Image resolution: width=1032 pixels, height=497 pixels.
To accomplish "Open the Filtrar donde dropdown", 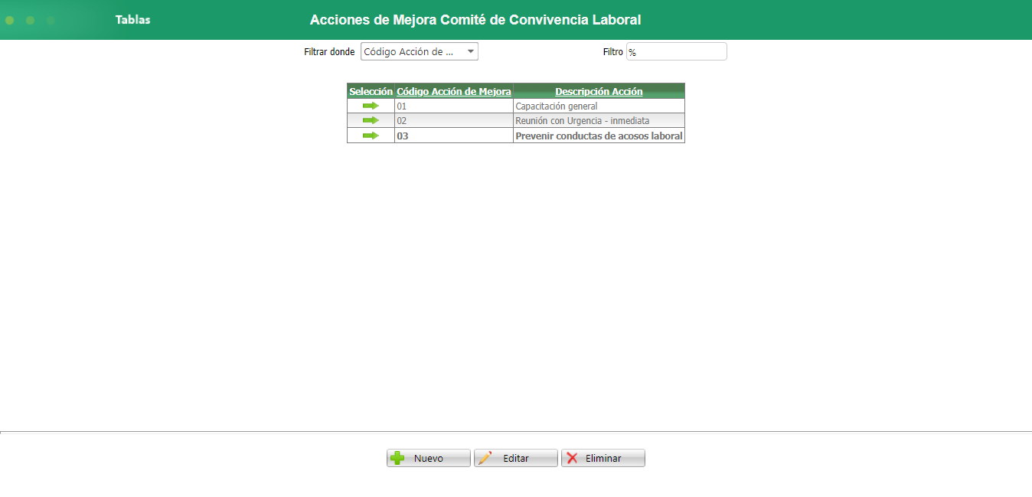I will coord(419,51).
